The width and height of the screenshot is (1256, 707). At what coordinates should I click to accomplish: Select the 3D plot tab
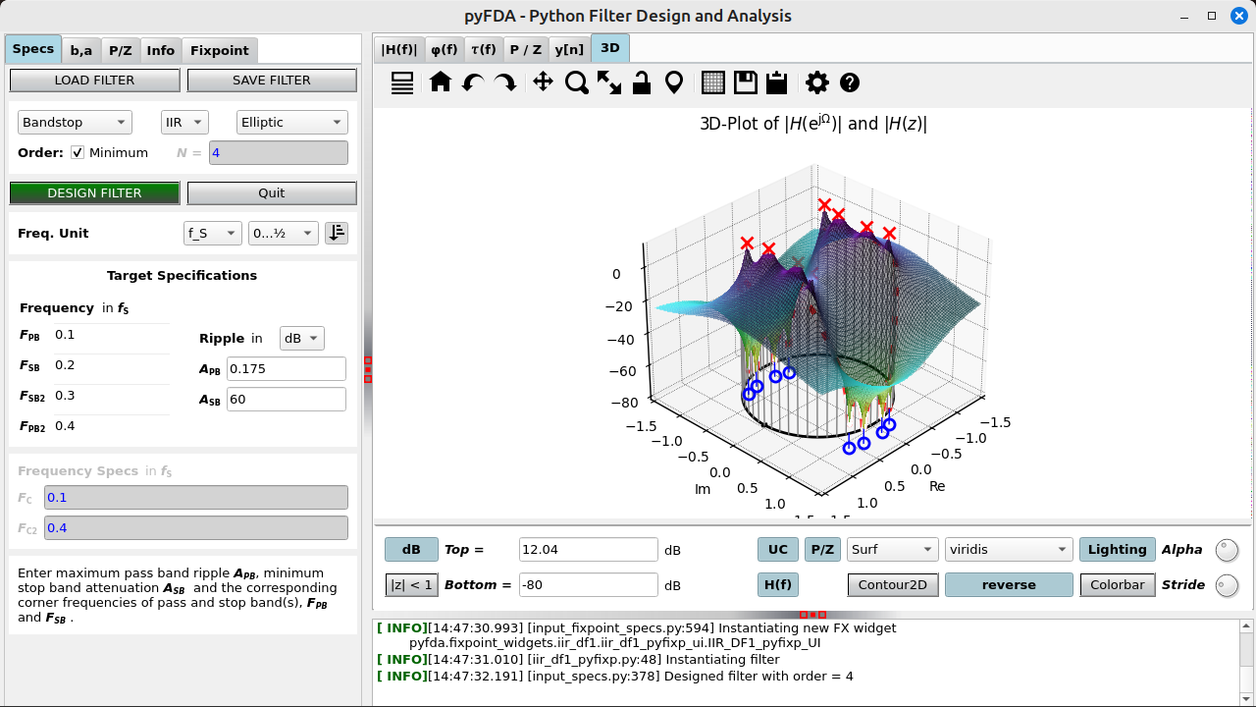click(x=610, y=48)
